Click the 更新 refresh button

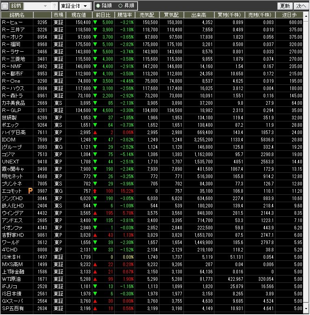285,6
